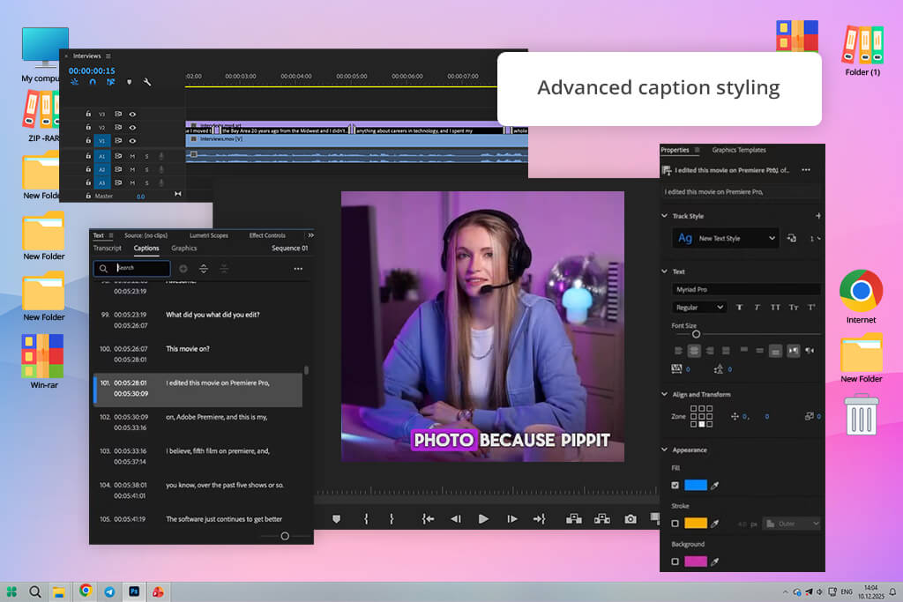
Task: Expand text panel overflow chevrons
Action: pos(310,234)
